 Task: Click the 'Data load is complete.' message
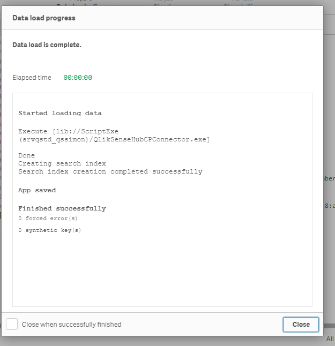click(x=47, y=45)
